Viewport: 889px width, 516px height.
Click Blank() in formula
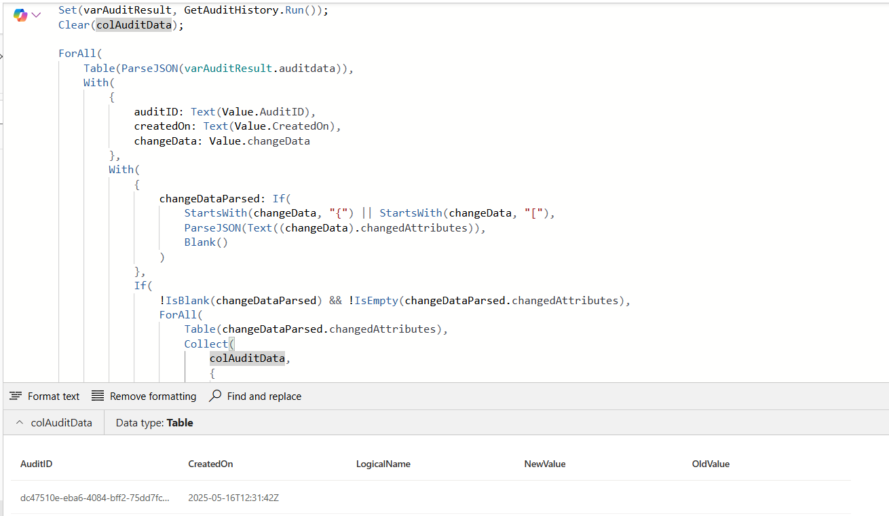click(x=206, y=242)
